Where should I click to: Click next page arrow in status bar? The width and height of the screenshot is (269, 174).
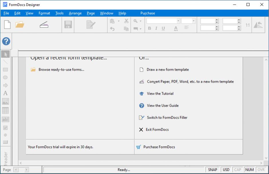pyautogui.click(x=26, y=170)
